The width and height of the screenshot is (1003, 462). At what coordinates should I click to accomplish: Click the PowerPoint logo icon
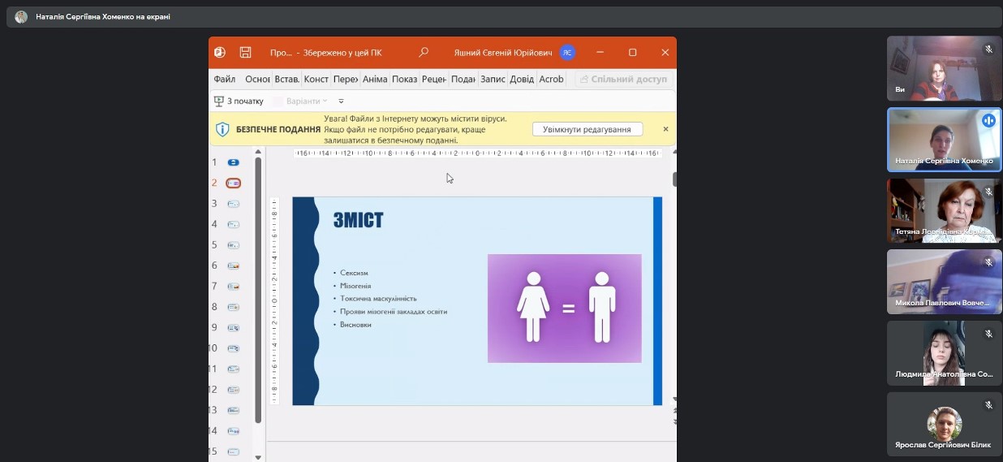tap(220, 53)
